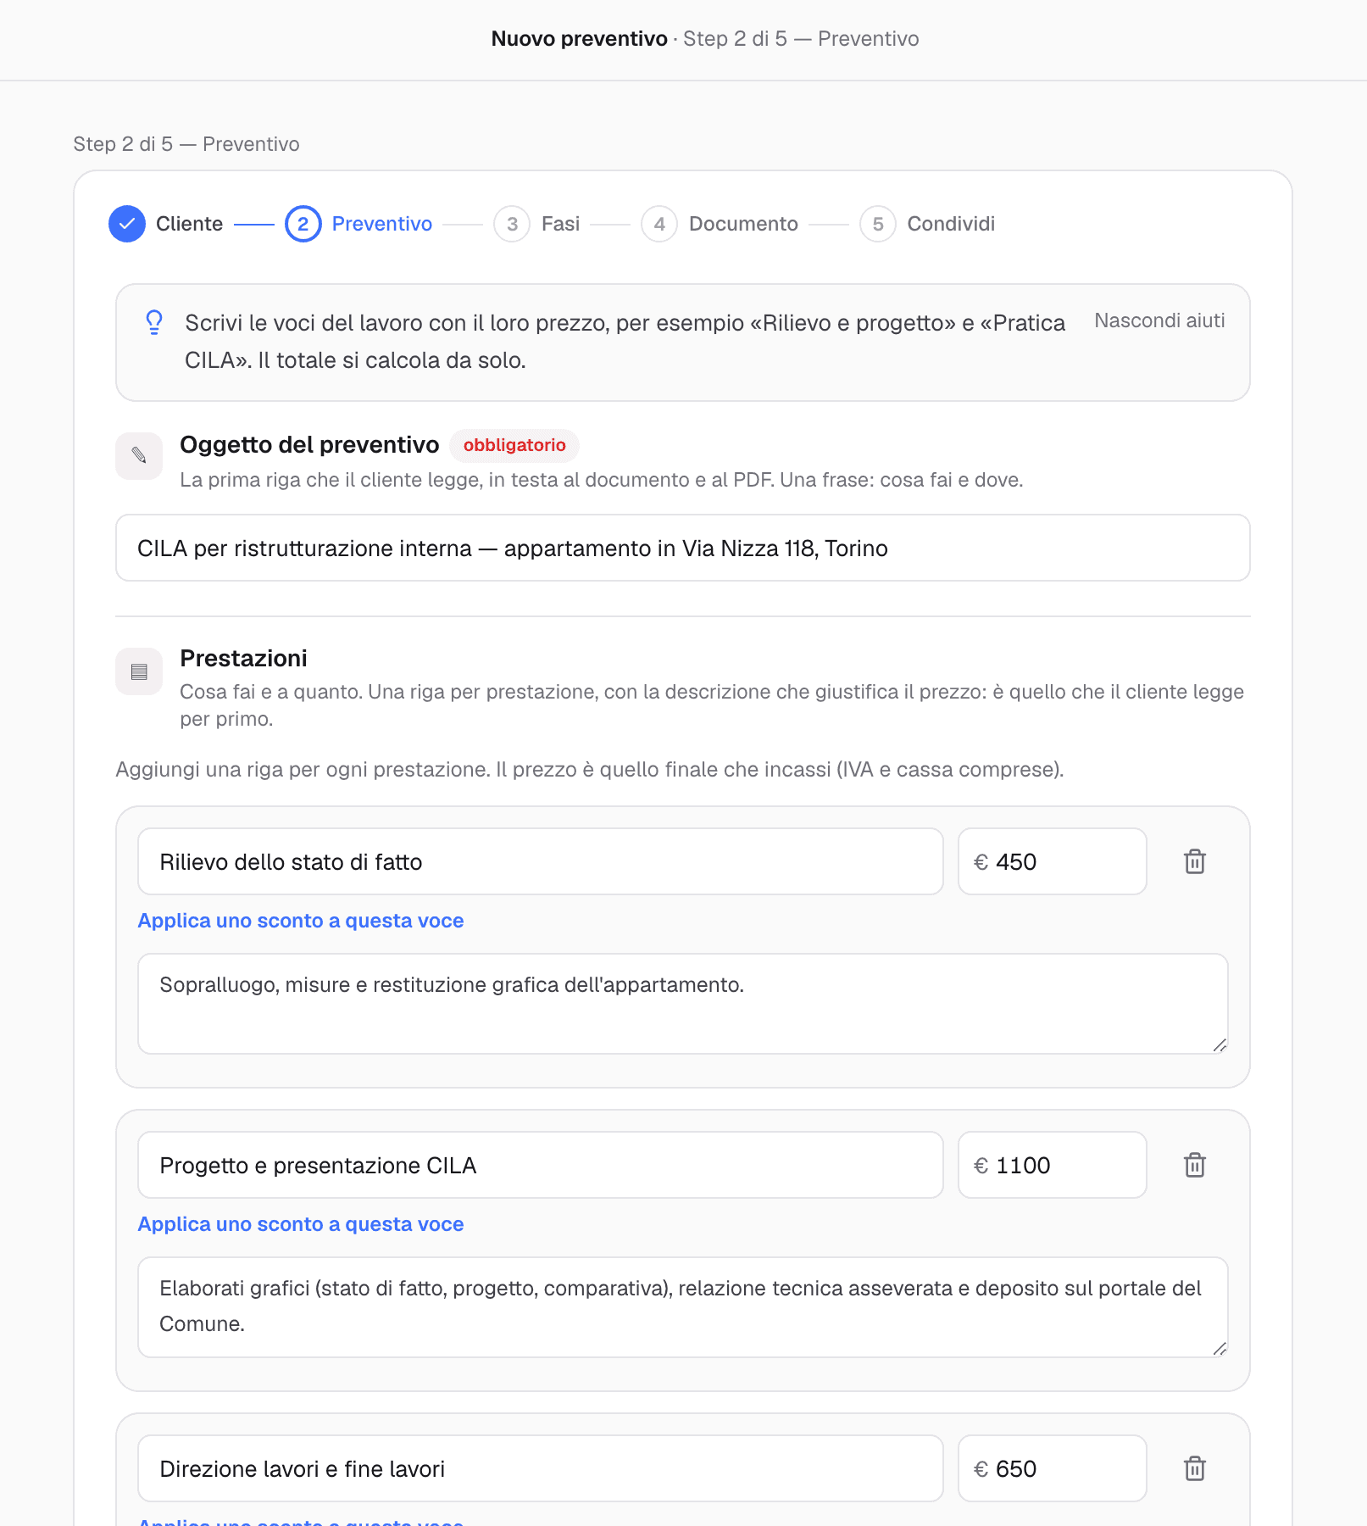Edit the 650 euro price field
The image size is (1367, 1526).
pos(1053,1468)
